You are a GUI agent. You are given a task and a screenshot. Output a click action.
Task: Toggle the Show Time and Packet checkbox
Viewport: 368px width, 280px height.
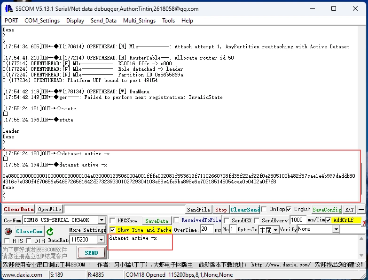113,230
